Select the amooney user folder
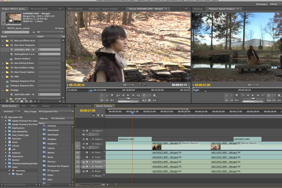The image size is (282, 188). (x=20, y=171)
